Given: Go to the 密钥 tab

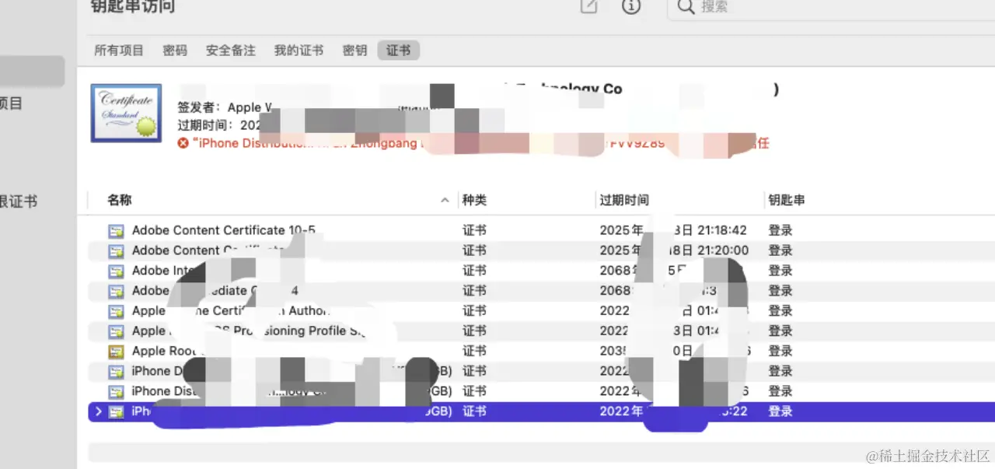Looking at the screenshot, I should pos(354,51).
